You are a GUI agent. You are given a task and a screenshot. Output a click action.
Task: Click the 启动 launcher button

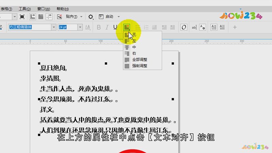pyautogui.click(x=106, y=17)
